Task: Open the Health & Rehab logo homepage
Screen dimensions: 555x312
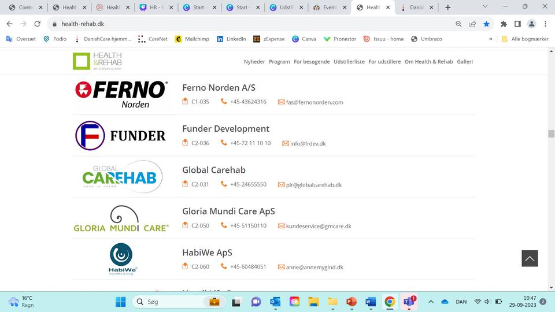Action: 97,61
